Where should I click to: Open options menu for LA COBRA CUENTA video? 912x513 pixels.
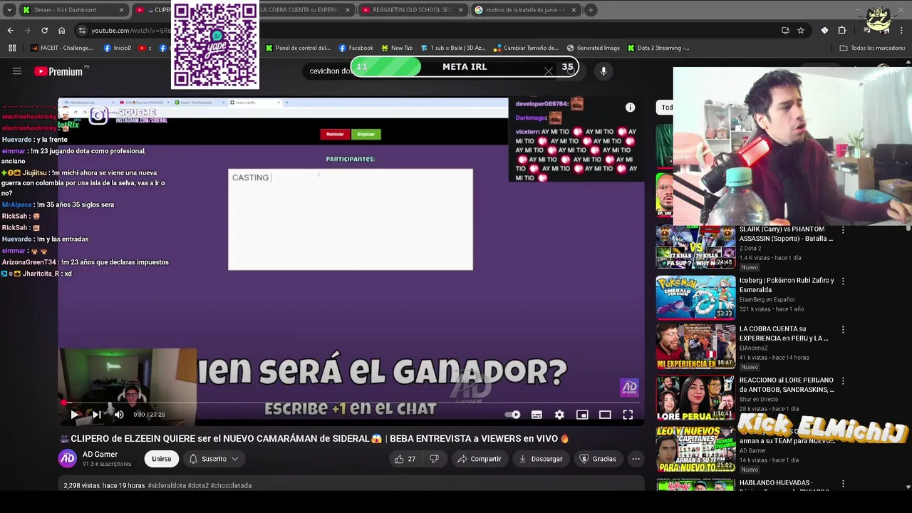click(x=843, y=330)
